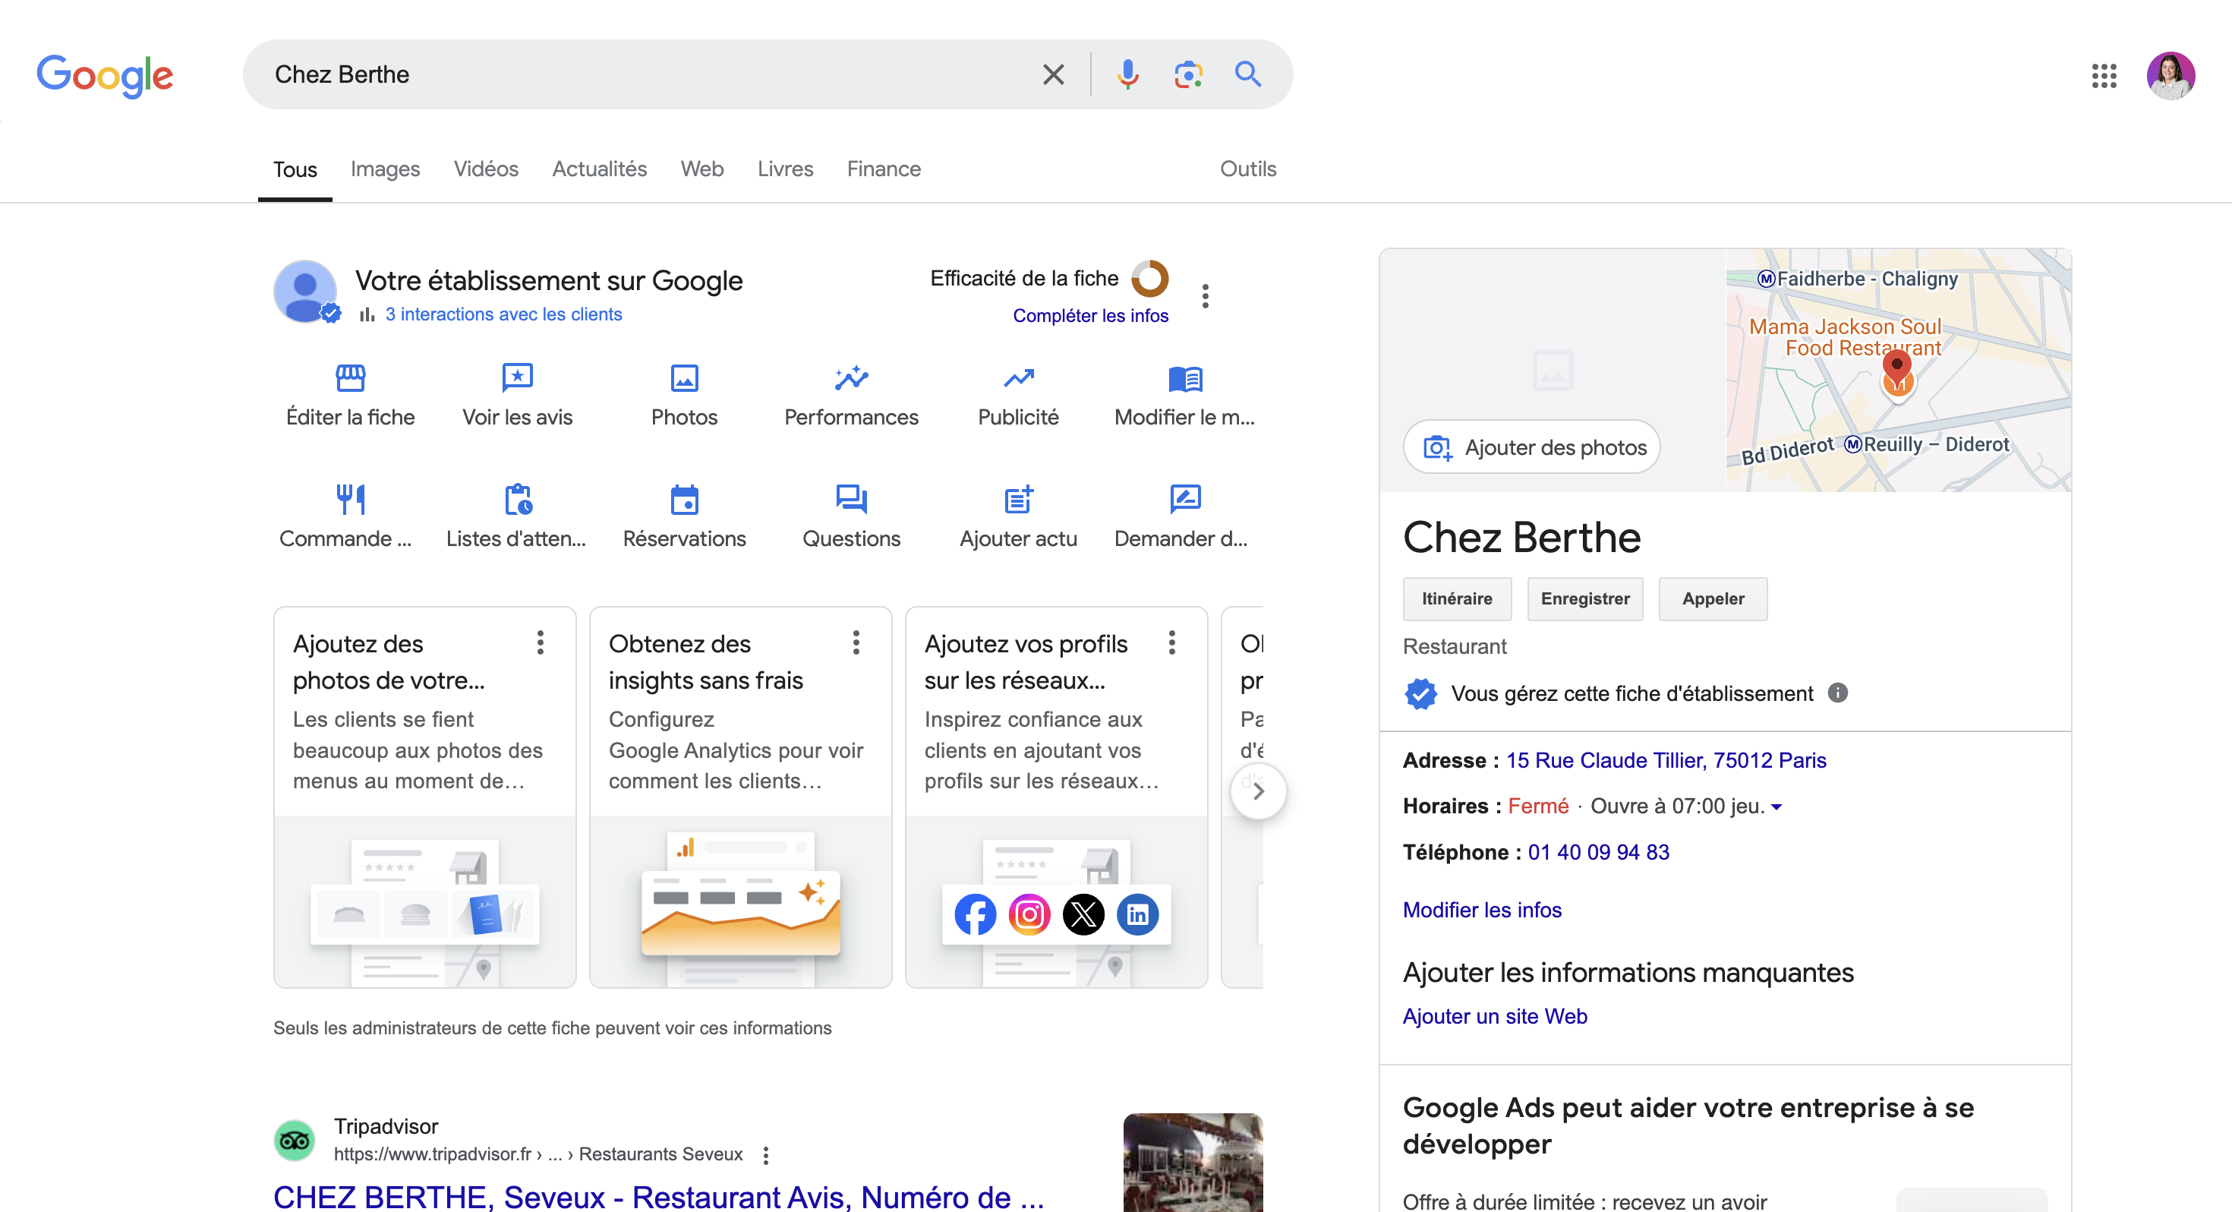The height and width of the screenshot is (1212, 2232).
Task: Open Éditer la fiche storefront icon
Action: tap(350, 378)
